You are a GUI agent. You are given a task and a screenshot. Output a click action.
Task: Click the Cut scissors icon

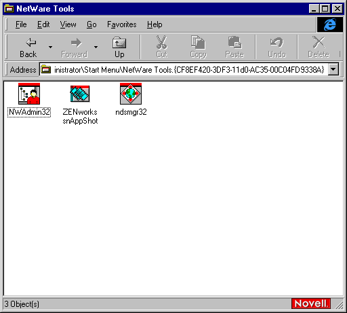162,48
